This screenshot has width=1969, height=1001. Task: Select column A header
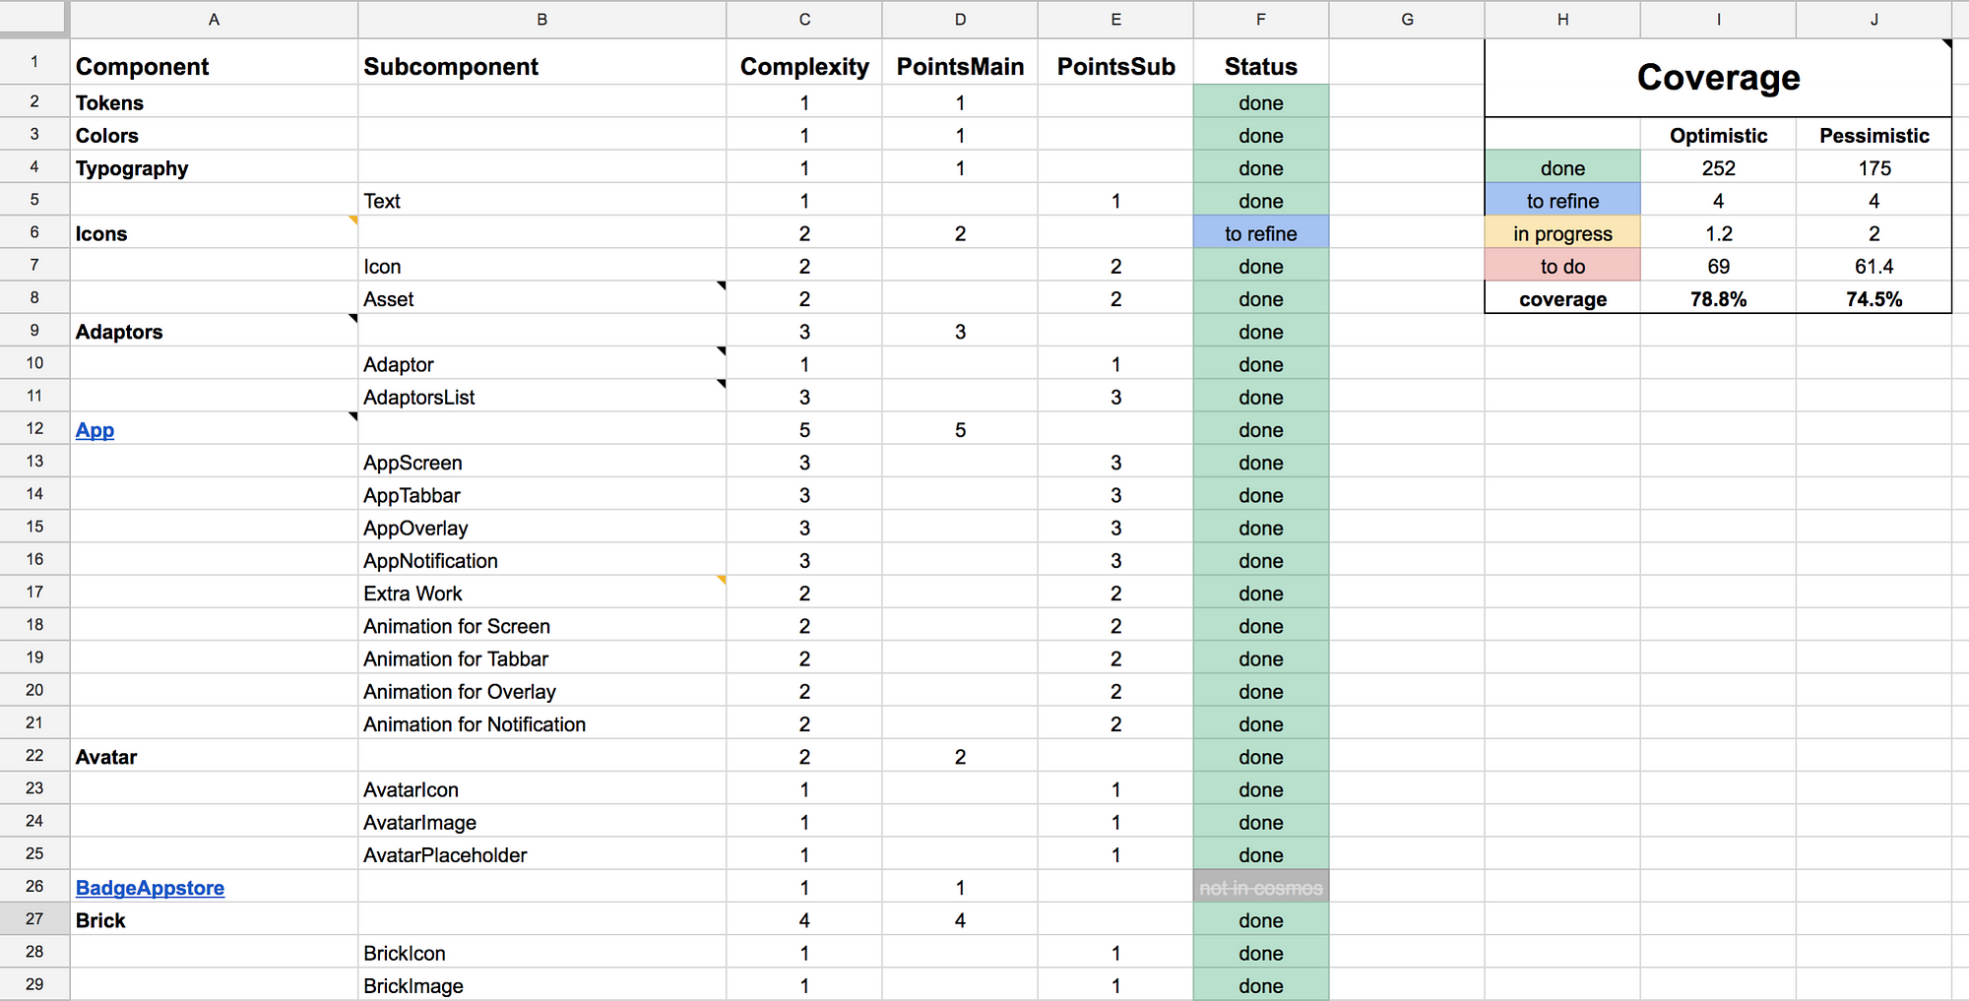pyautogui.click(x=214, y=20)
